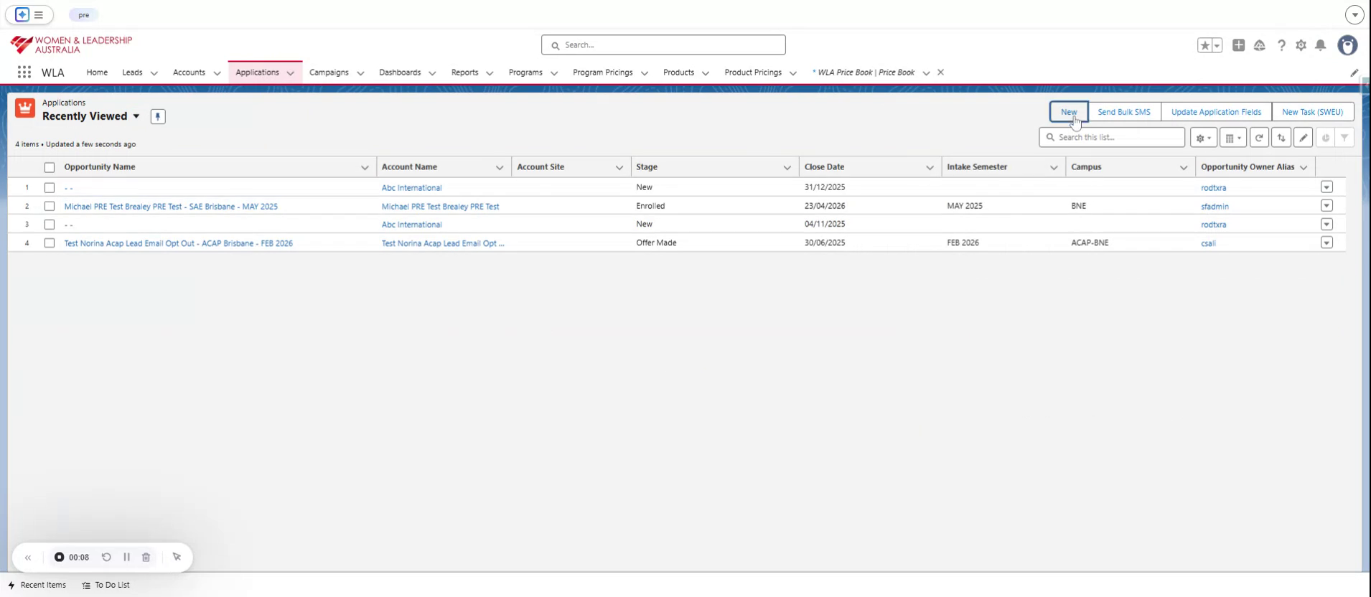
Task: Pause the recording
Action: point(126,558)
